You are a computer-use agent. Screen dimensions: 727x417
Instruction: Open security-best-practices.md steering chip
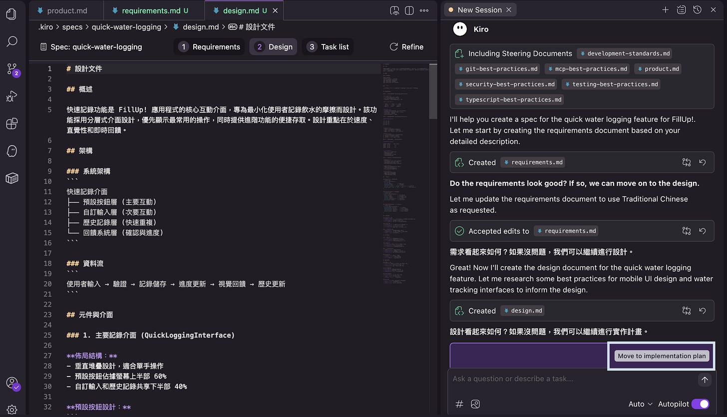click(506, 84)
